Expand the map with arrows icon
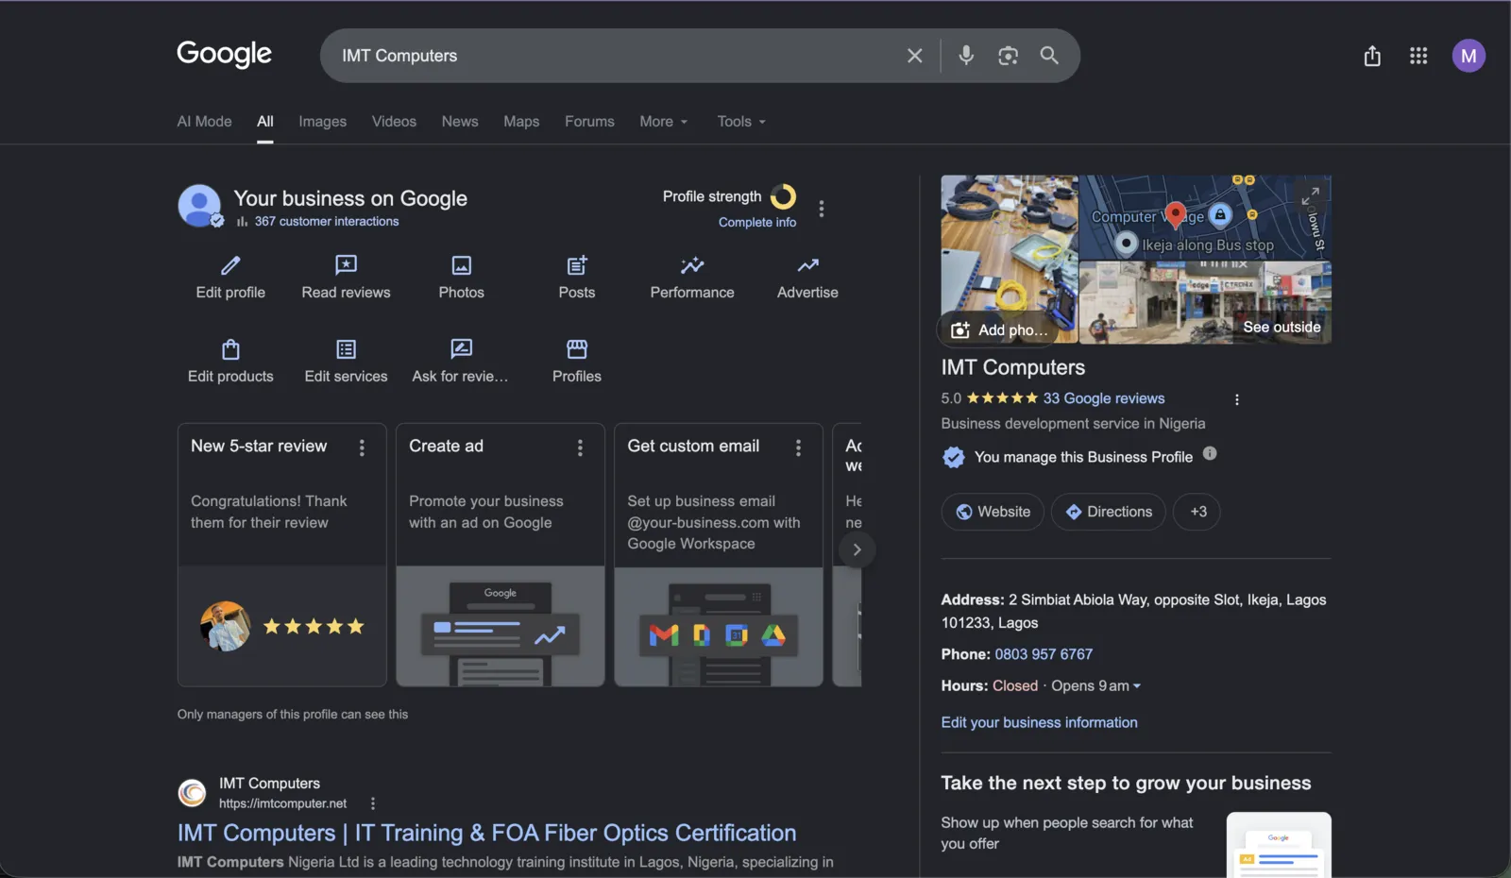This screenshot has width=1511, height=878. point(1311,195)
